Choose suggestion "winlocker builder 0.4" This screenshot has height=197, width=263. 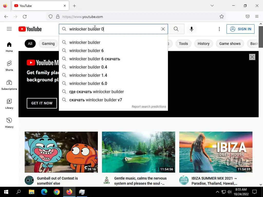(x=113, y=67)
